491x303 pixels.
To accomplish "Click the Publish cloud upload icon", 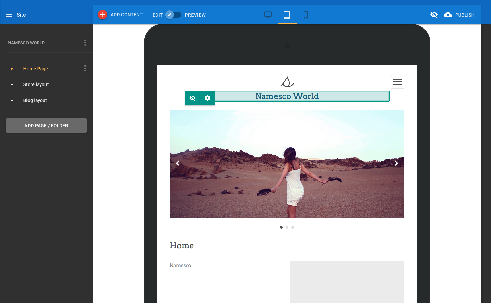I will 448,15.
